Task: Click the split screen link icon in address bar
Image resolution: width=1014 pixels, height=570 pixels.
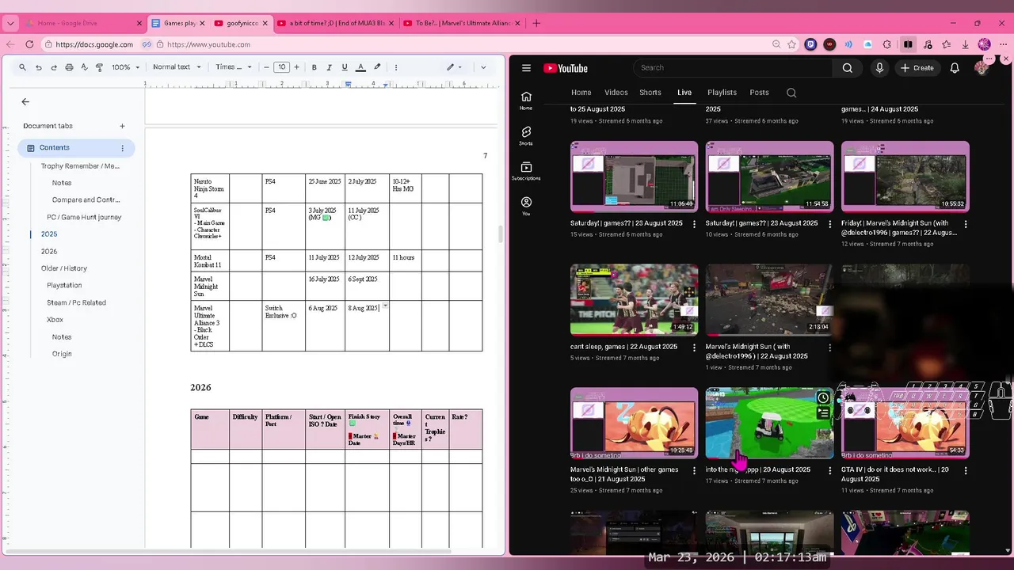Action: click(x=148, y=44)
